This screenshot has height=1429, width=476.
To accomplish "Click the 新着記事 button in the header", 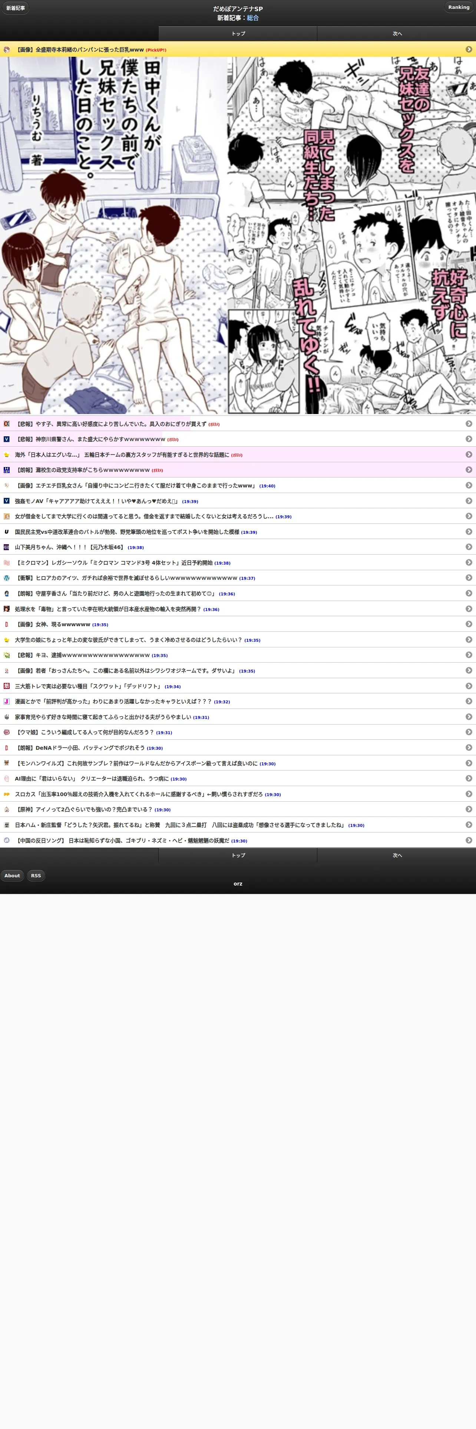I will (x=16, y=8).
